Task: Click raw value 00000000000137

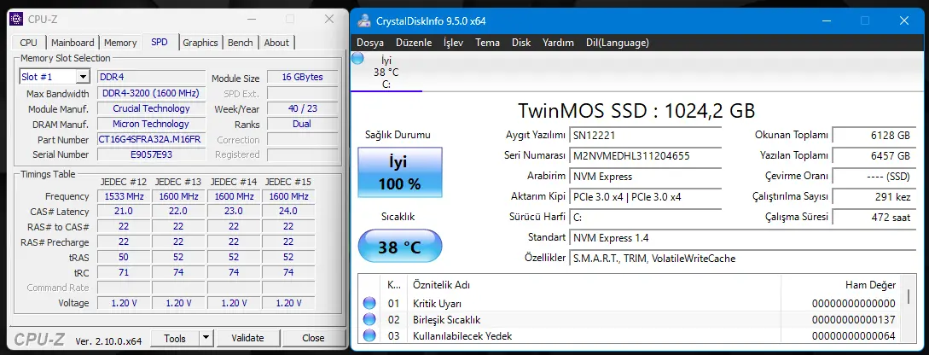Action: click(854, 320)
